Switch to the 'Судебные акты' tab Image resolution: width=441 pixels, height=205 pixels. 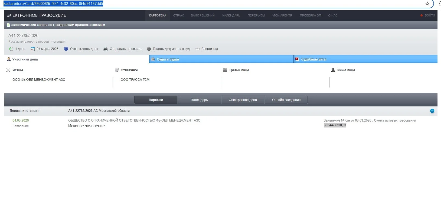(x=365, y=59)
